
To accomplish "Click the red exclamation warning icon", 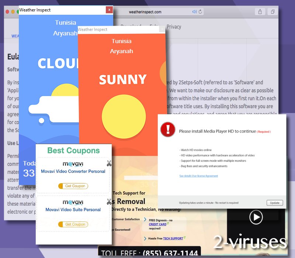I will (168, 130).
